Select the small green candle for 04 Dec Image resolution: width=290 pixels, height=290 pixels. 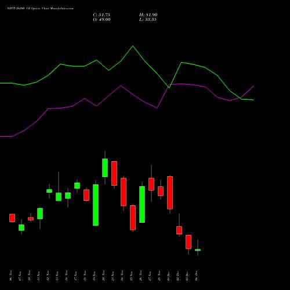coord(198,250)
